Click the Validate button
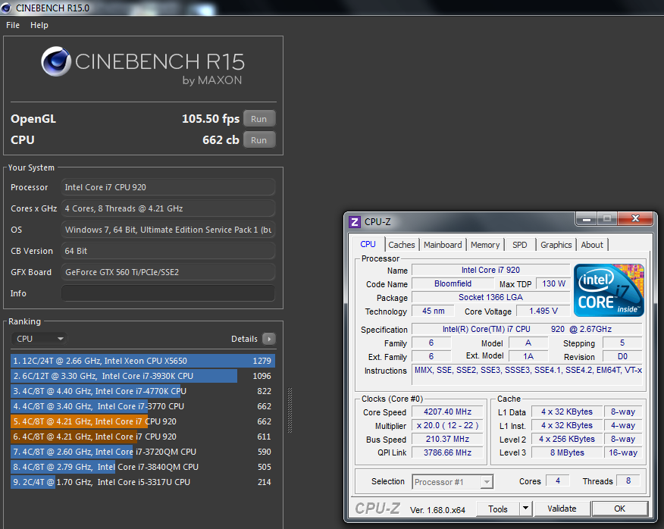This screenshot has width=664, height=529. point(562,509)
